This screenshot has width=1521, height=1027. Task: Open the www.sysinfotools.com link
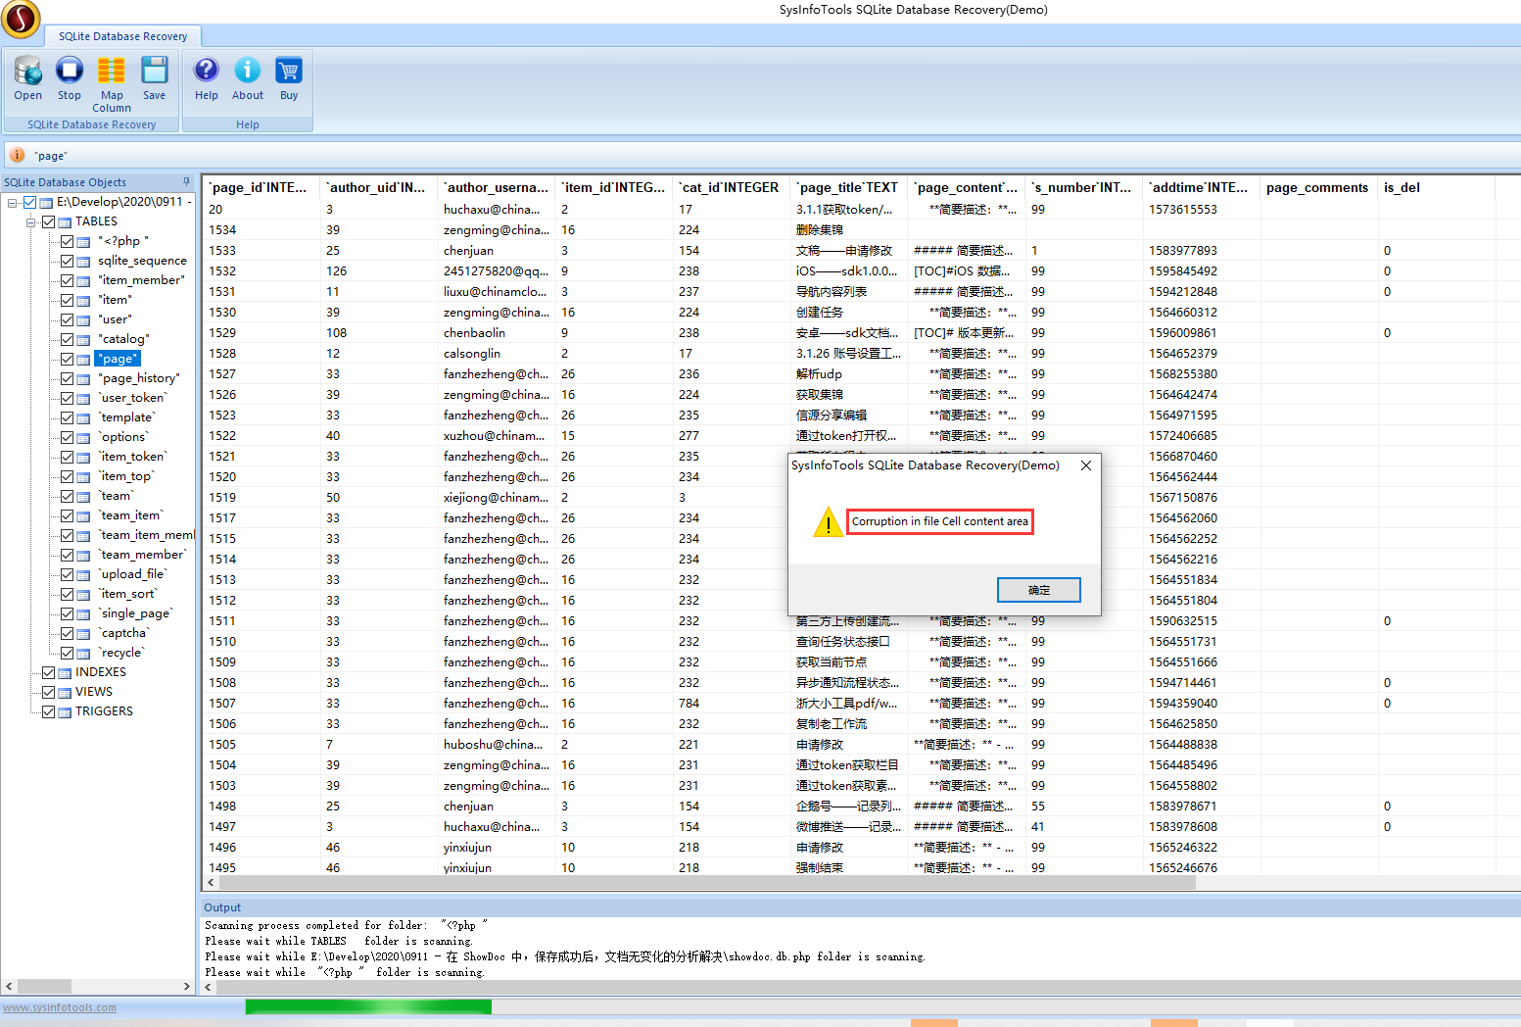click(x=60, y=1007)
